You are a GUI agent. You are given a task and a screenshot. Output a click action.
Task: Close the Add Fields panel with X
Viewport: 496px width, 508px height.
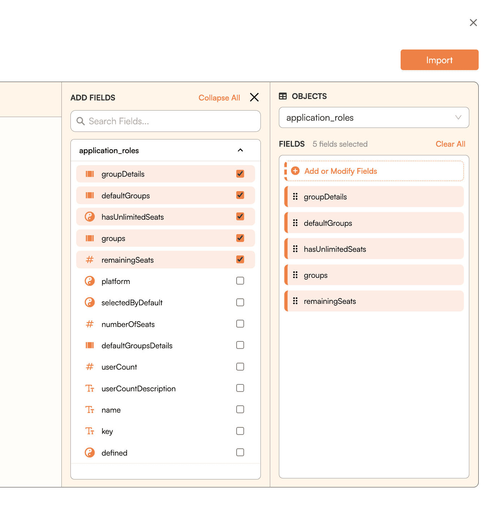[x=254, y=97]
